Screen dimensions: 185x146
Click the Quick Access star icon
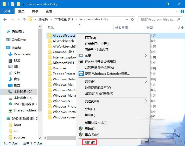9,31
